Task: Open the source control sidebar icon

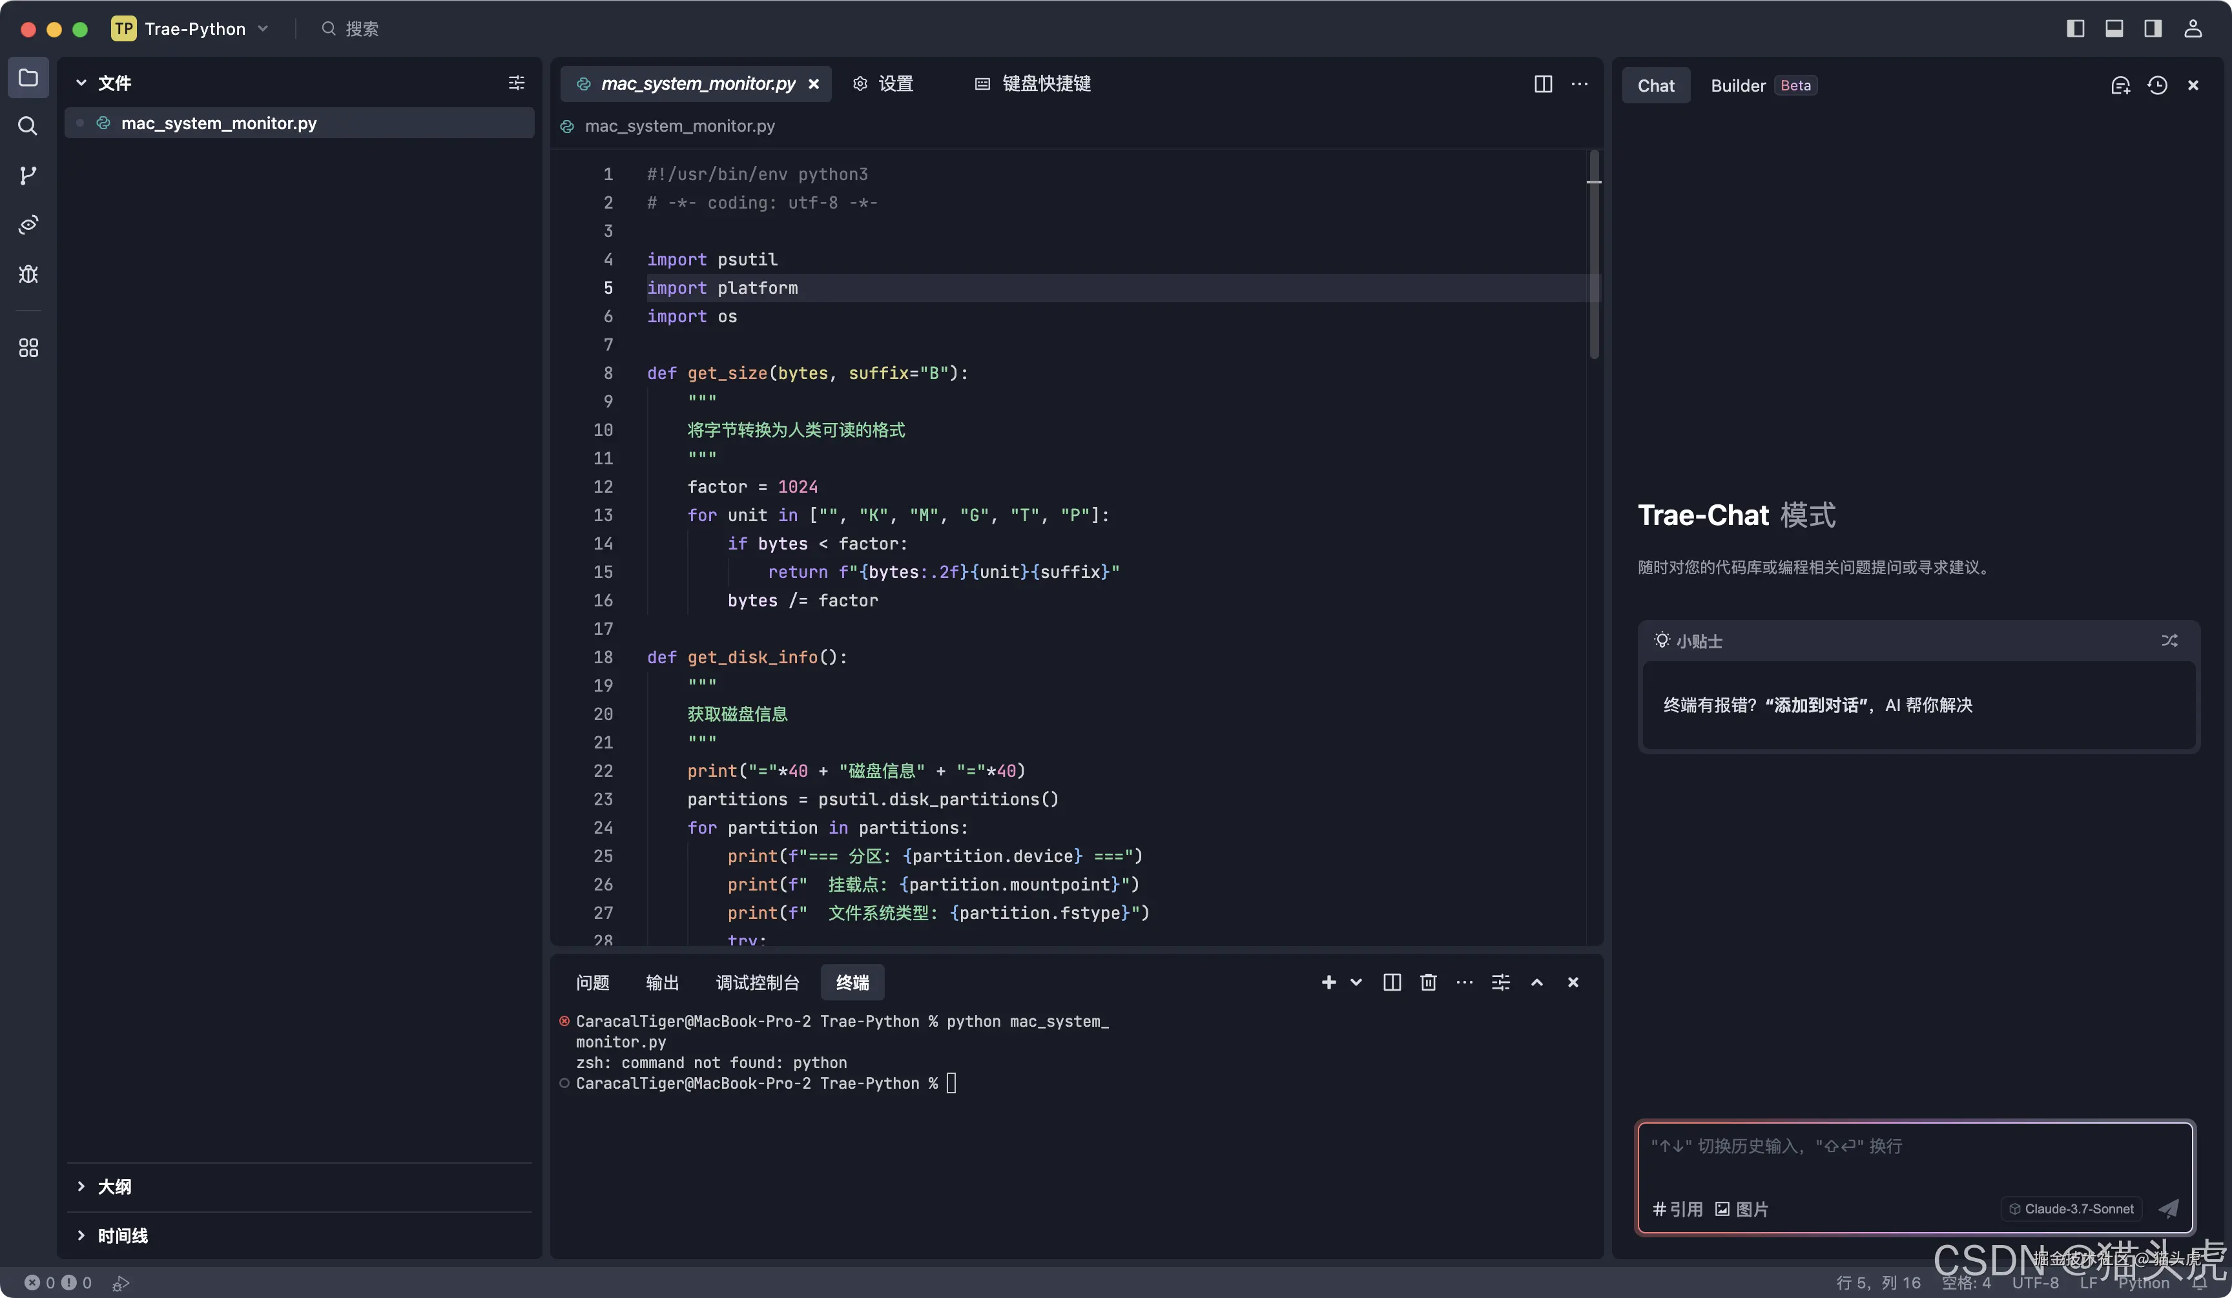Action: coord(28,175)
